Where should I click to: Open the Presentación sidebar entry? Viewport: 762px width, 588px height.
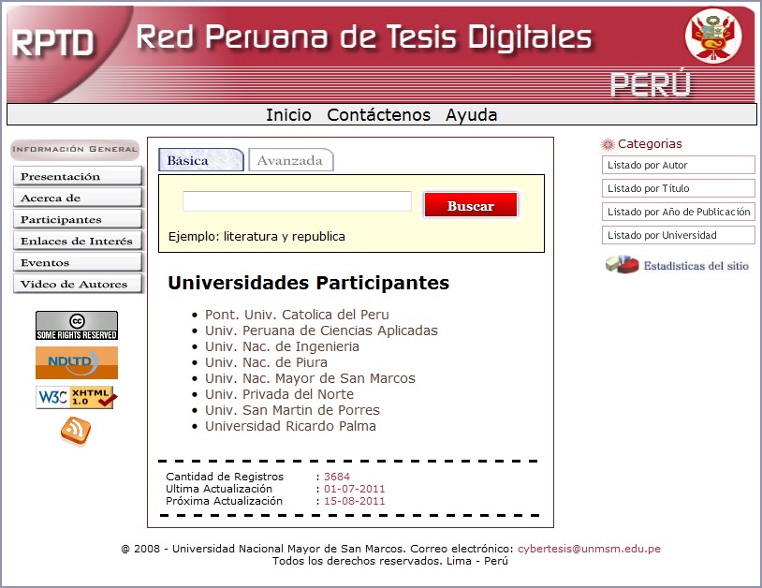coord(76,176)
